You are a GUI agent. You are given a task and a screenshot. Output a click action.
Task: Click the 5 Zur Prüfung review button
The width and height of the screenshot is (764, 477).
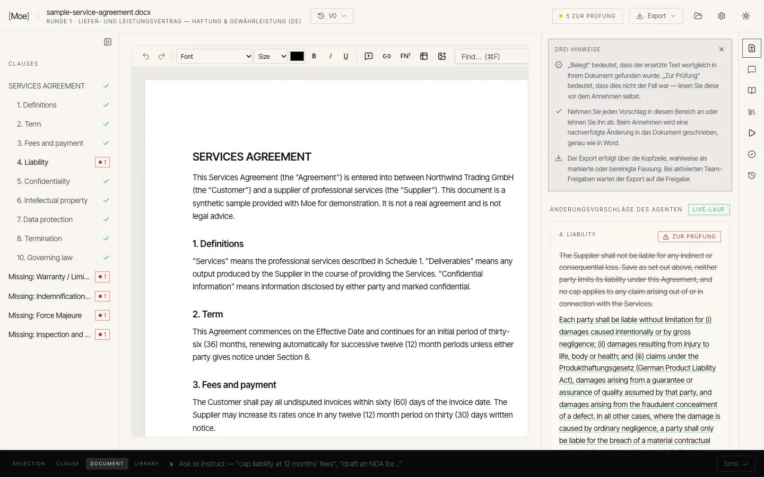click(x=587, y=16)
